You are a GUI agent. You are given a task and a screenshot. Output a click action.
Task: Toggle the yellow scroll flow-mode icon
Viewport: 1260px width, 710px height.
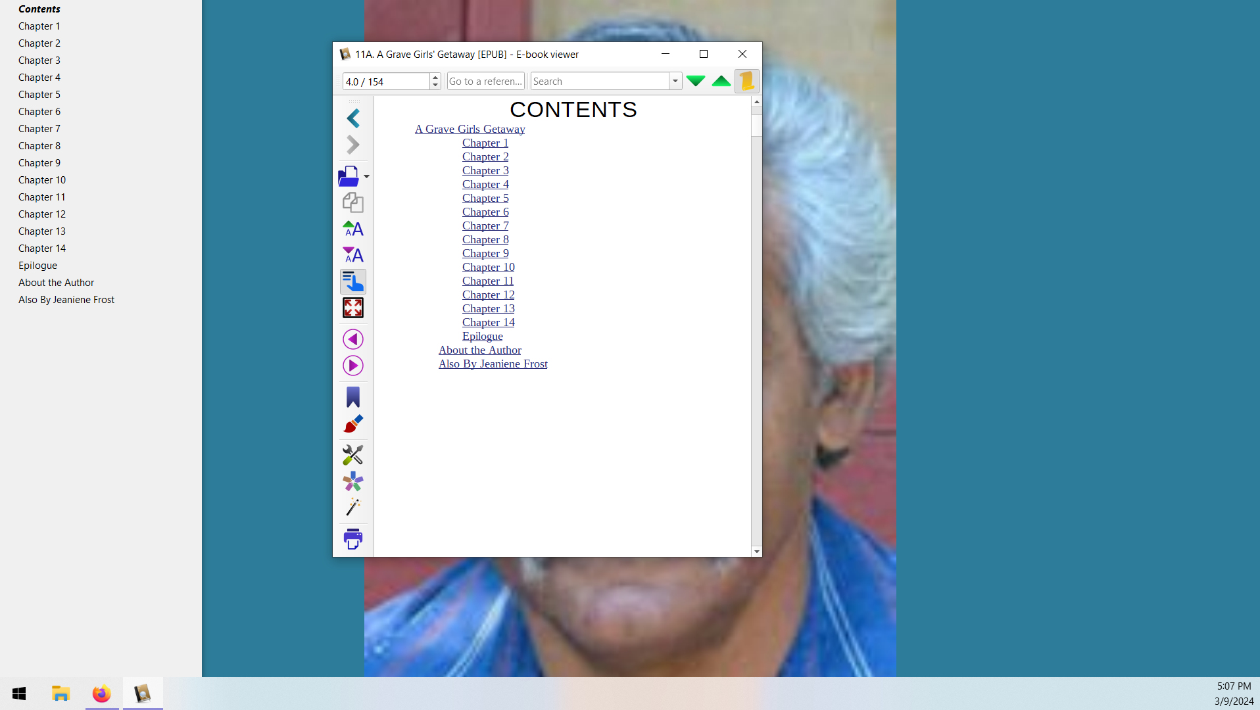pyautogui.click(x=747, y=81)
